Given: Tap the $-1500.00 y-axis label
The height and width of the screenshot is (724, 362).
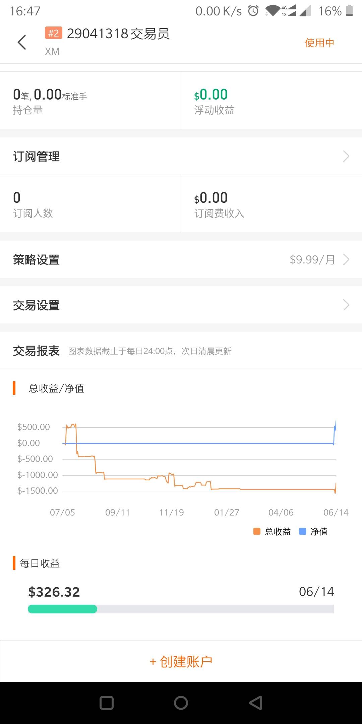Looking at the screenshot, I should [x=38, y=491].
